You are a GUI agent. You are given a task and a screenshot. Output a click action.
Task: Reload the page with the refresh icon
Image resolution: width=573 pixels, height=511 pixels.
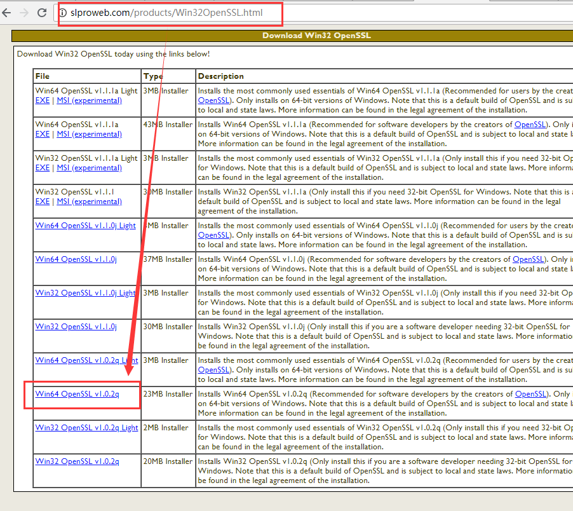pyautogui.click(x=42, y=13)
